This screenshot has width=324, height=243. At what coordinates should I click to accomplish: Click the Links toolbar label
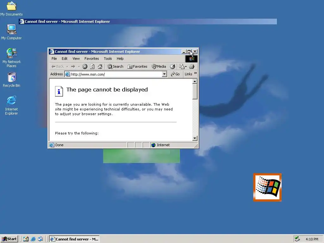click(188, 74)
